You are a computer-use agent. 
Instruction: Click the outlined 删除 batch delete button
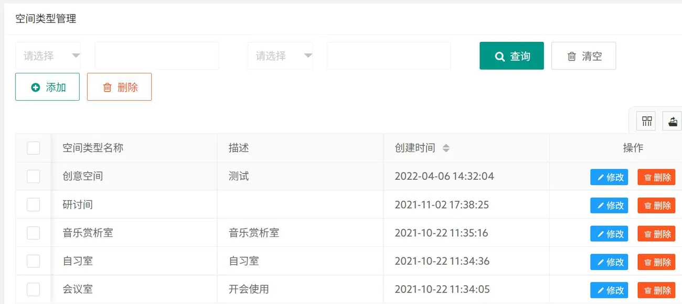pos(119,87)
